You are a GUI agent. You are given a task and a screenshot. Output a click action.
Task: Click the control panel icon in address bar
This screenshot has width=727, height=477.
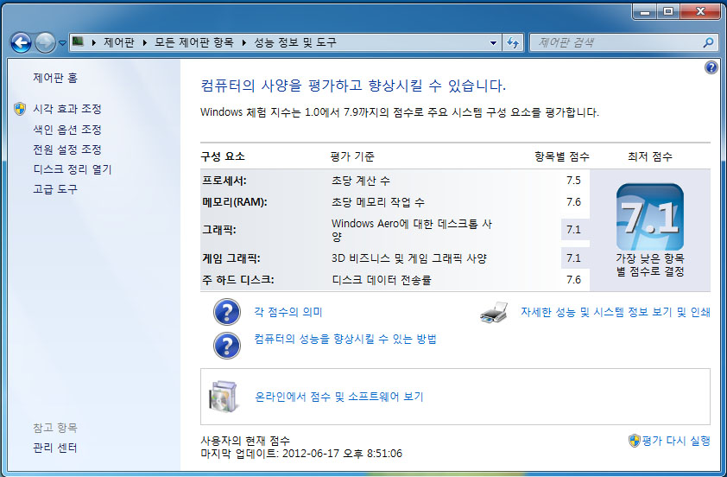78,42
